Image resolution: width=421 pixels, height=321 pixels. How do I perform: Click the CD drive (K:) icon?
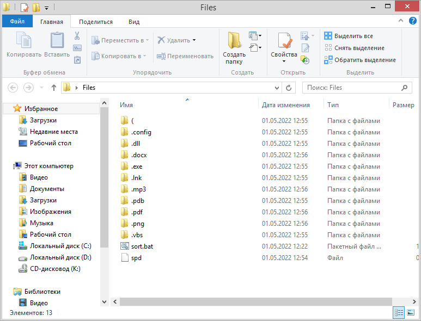23,268
